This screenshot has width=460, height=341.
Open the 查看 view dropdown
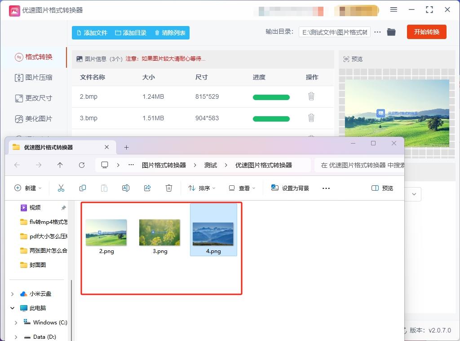[x=242, y=188]
